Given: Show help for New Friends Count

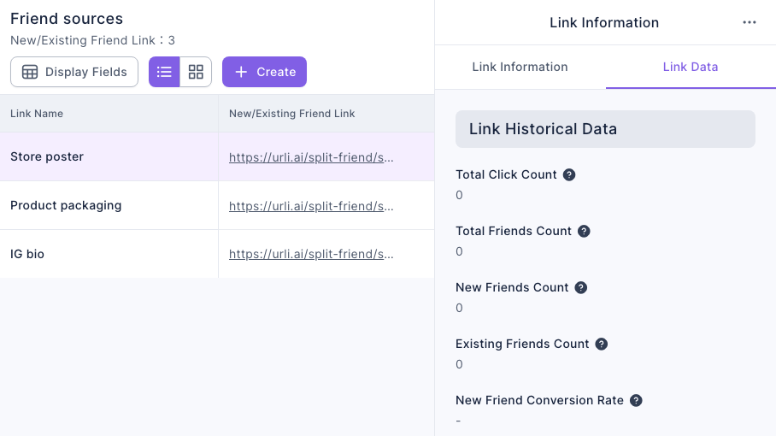Looking at the screenshot, I should click(581, 287).
